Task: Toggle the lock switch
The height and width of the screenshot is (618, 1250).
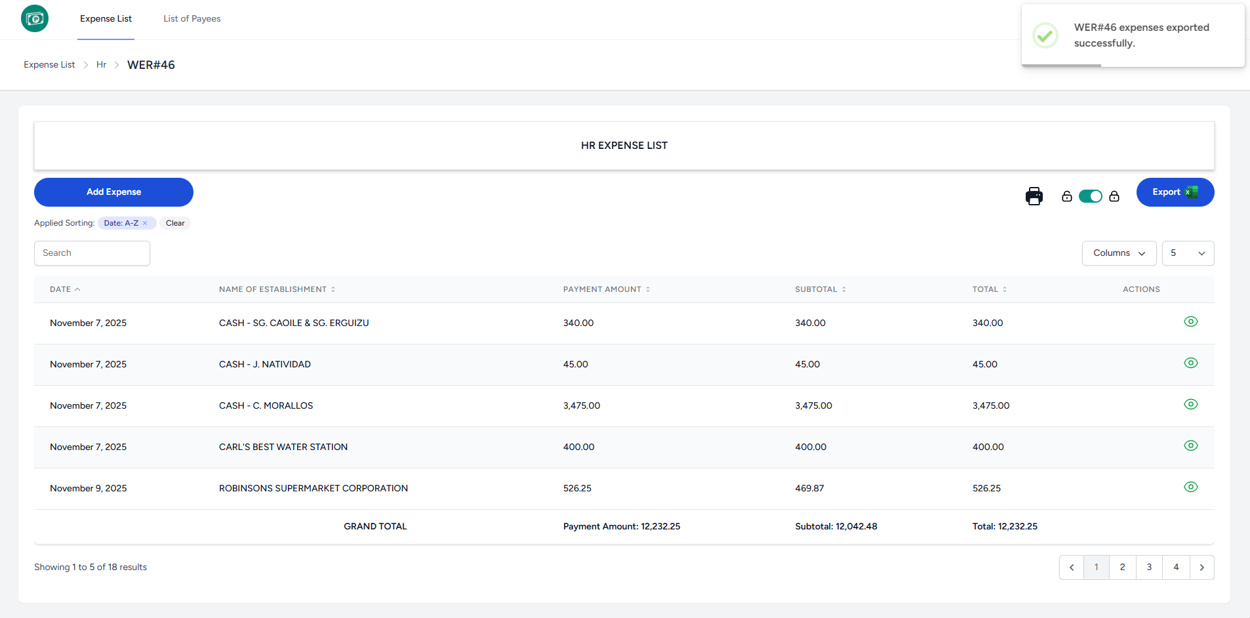Action: pyautogui.click(x=1091, y=196)
